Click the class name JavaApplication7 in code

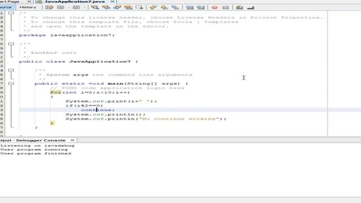pos(100,61)
